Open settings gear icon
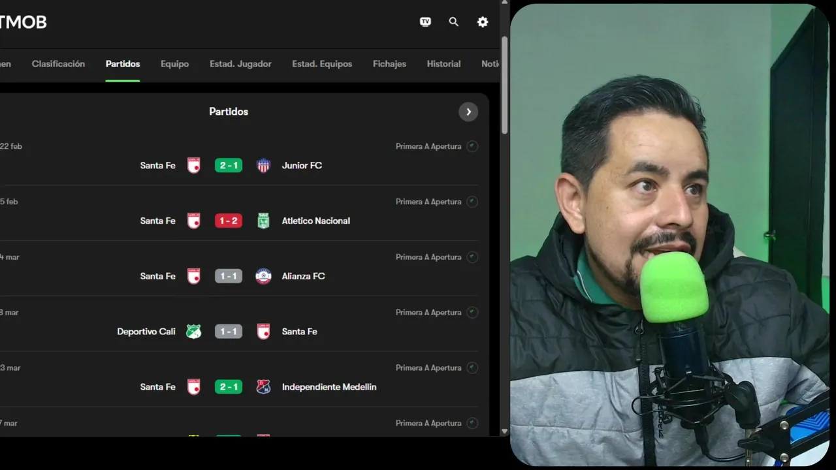Viewport: 836px width, 470px height. (x=483, y=22)
